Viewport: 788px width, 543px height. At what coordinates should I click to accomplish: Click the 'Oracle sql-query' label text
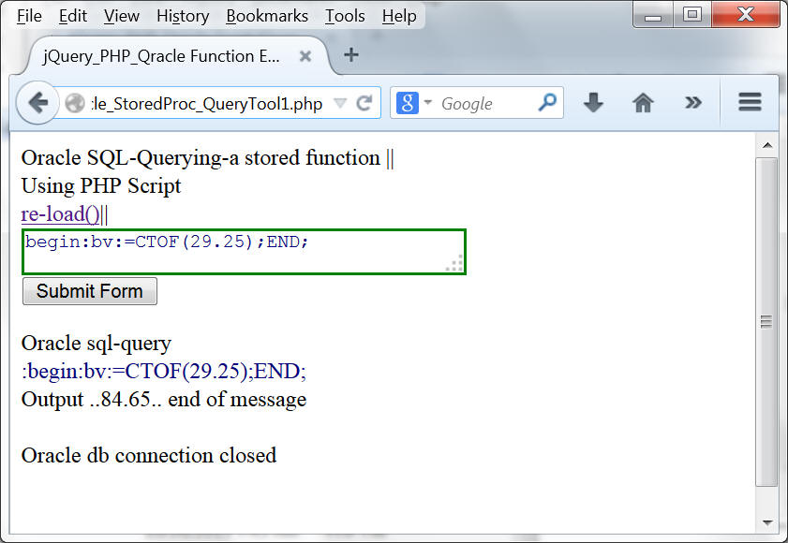click(96, 344)
